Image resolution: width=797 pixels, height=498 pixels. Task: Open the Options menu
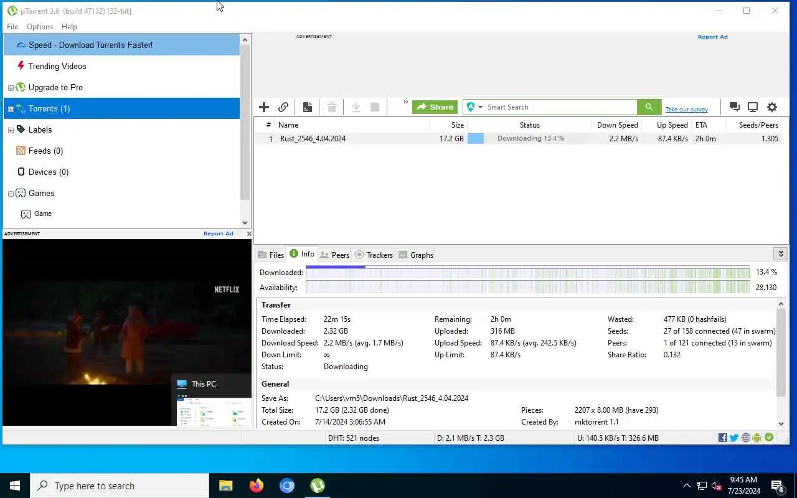tap(40, 27)
